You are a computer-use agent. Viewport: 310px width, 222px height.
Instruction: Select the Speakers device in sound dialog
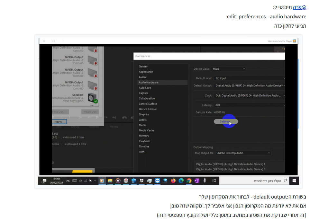75,98
